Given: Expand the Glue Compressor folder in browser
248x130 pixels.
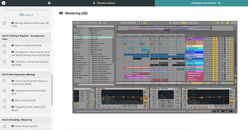Looking at the screenshot, I should (x=90, y=54).
